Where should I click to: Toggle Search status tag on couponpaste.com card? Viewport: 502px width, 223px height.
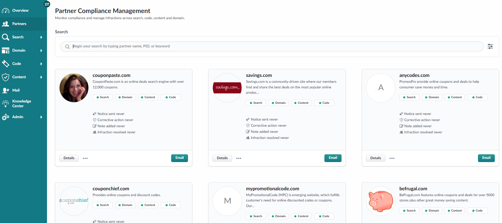click(103, 97)
